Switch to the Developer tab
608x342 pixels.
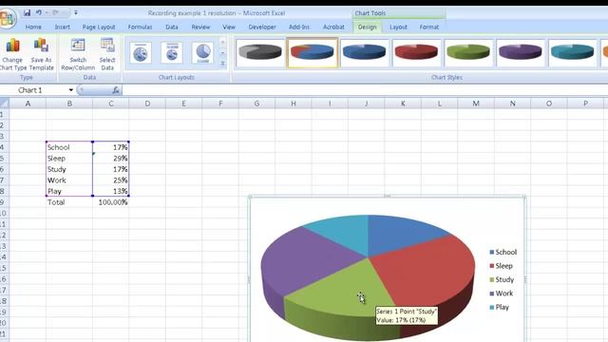pos(262,27)
